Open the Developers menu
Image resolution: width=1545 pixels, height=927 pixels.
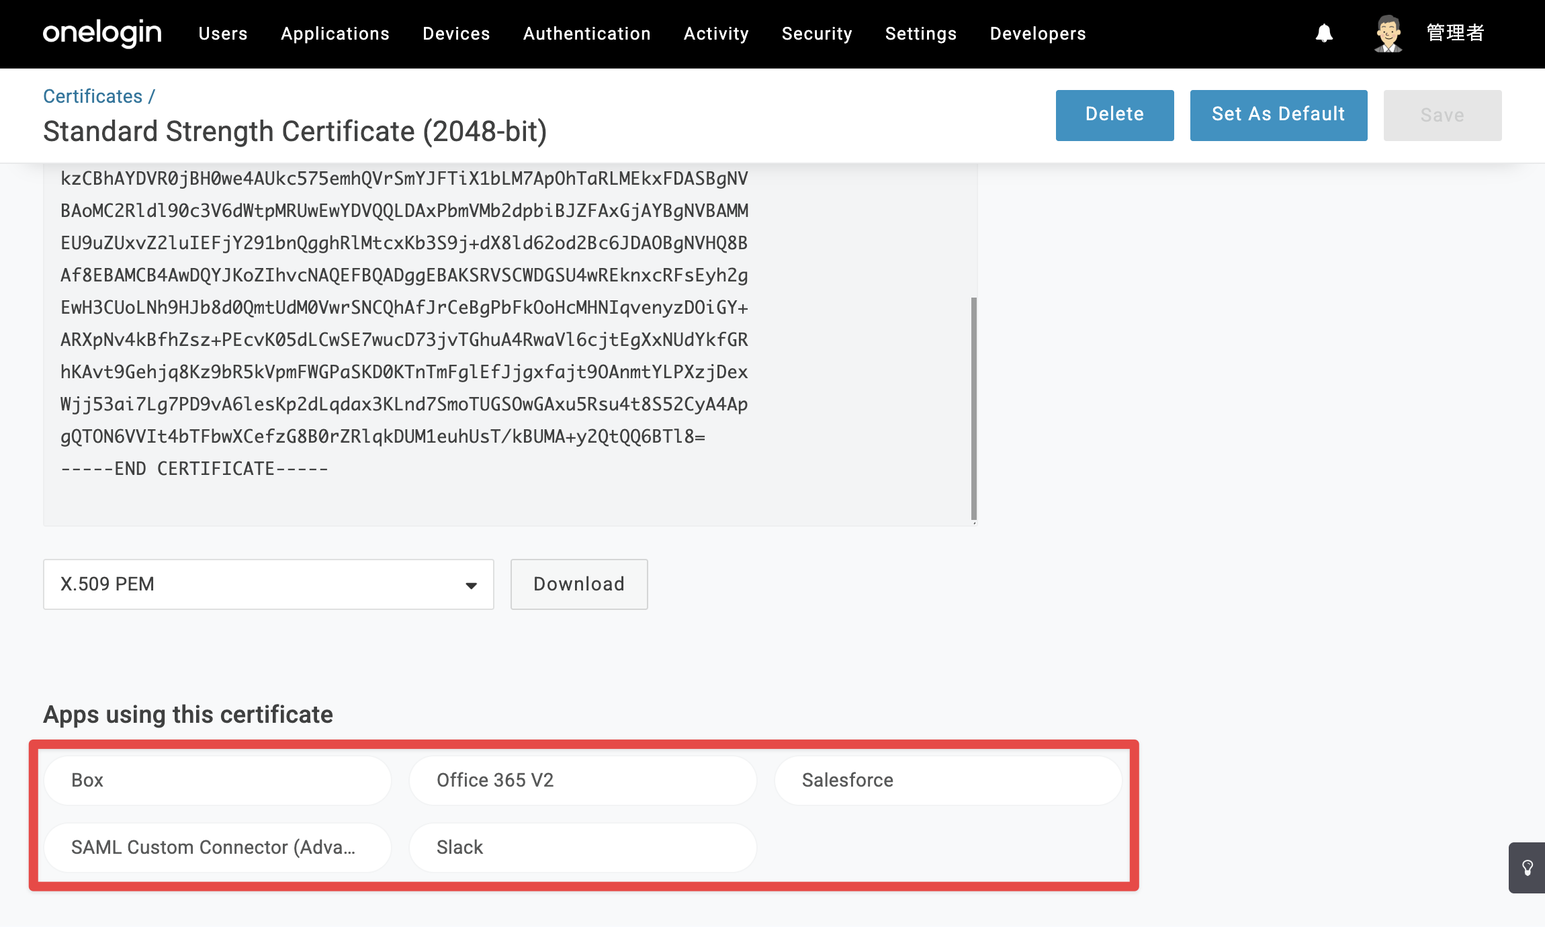pos(1038,34)
